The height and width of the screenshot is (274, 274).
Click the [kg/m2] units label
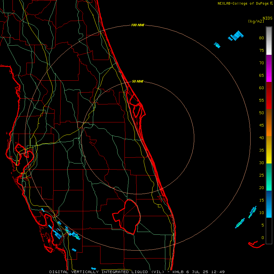click(x=256, y=21)
